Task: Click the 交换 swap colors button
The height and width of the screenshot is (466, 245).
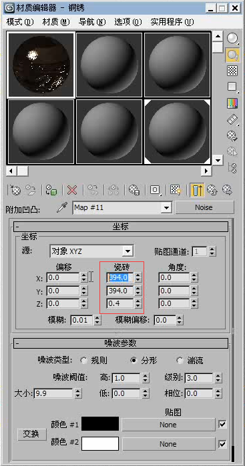Action: pyautogui.click(x=31, y=434)
